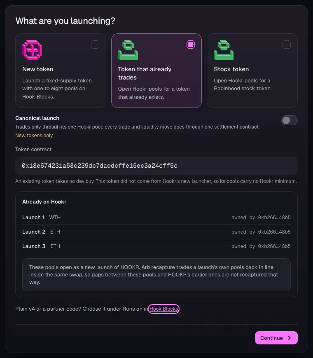Select the Launch 1 WTH row
Image resolution: width=313 pixels, height=358 pixels.
[x=156, y=218]
